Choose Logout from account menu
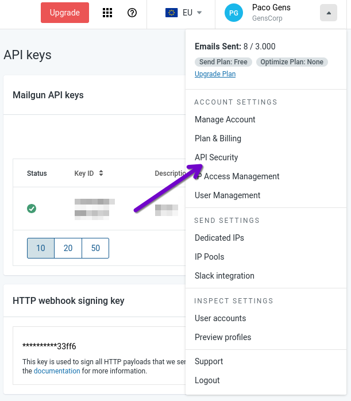Viewport: 351px width, 401px height. coord(207,380)
